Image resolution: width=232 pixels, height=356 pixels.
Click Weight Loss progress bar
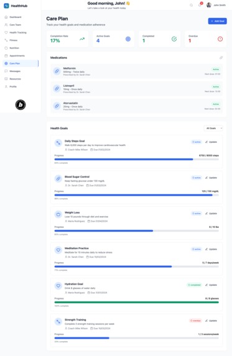point(137,231)
